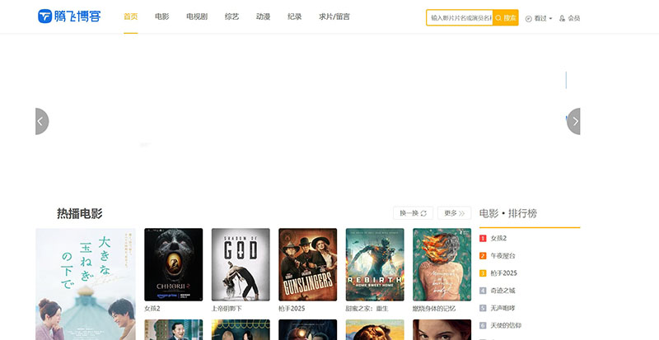The height and width of the screenshot is (340, 659).
Task: Click the 上帝阴影下 title link
Action: (x=227, y=309)
